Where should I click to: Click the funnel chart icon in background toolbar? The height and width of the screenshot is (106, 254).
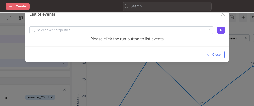[x=21, y=18]
